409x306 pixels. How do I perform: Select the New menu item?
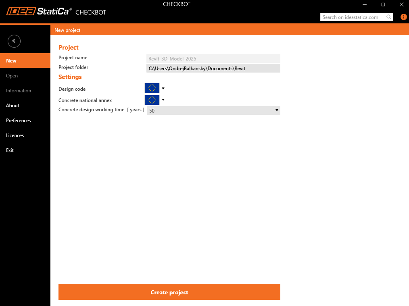tap(25, 61)
